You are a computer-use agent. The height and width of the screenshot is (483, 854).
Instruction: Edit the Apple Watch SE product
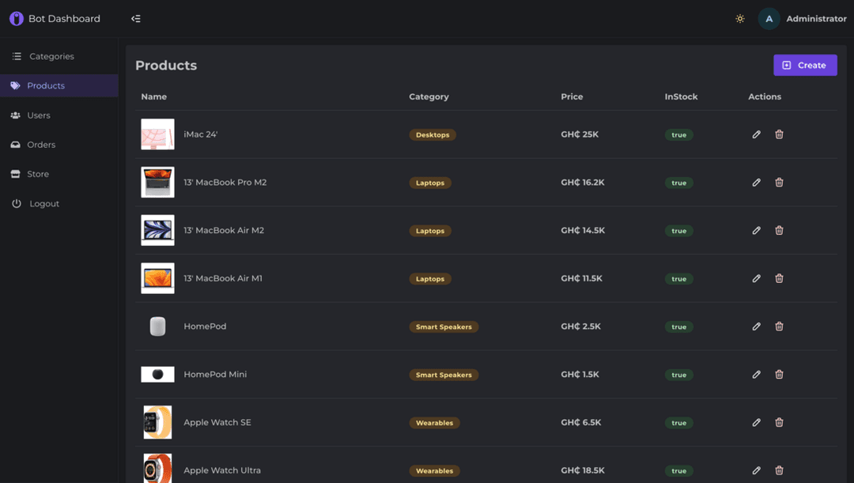[757, 422]
